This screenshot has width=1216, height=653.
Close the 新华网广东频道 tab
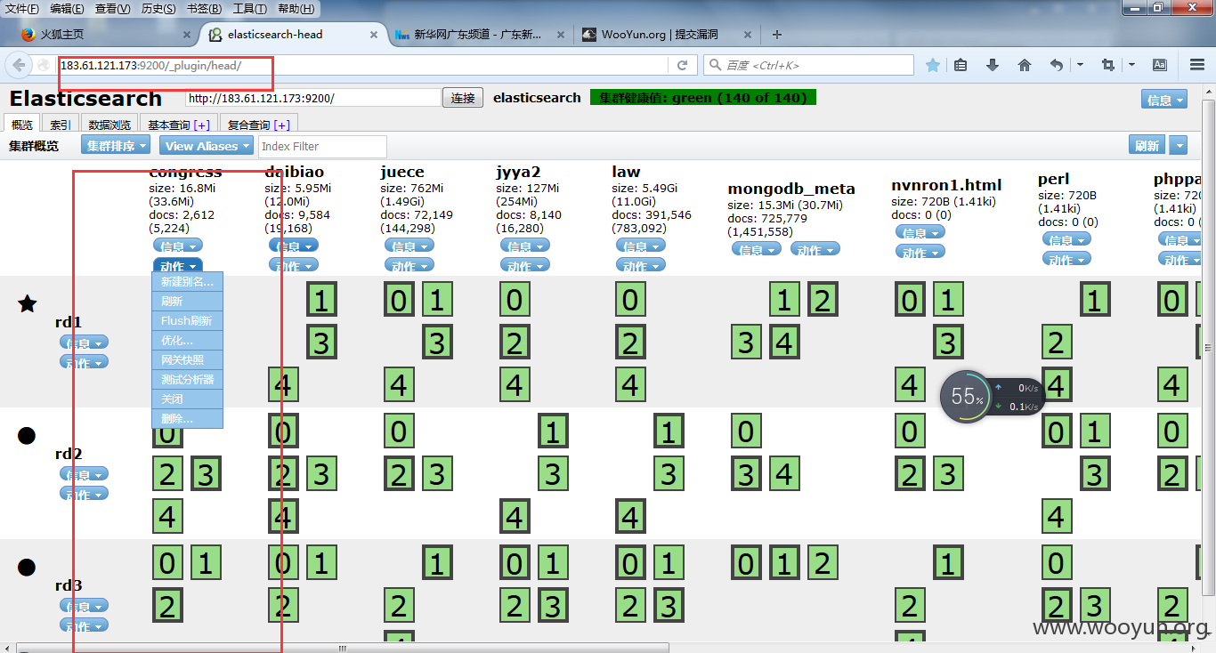(560, 35)
